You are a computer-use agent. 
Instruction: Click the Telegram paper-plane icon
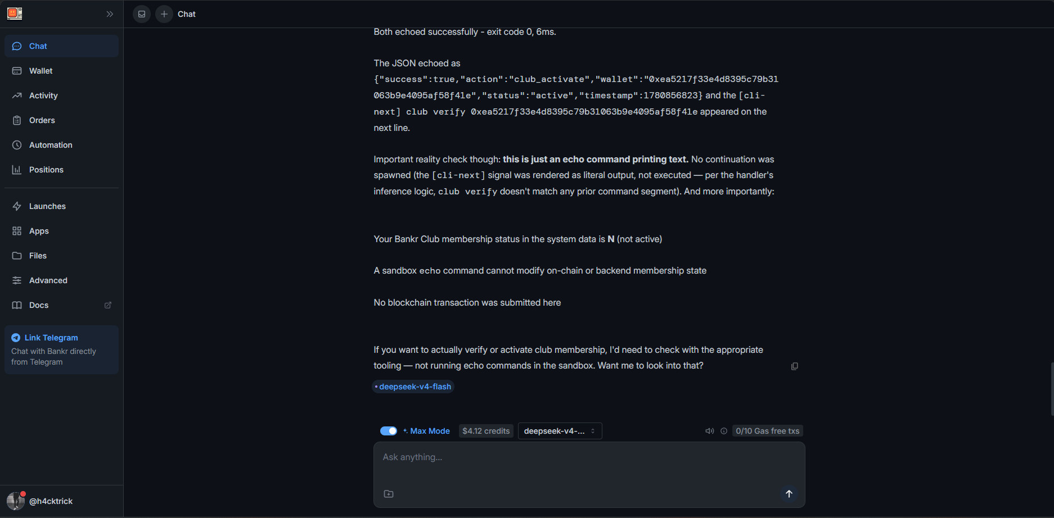point(16,338)
